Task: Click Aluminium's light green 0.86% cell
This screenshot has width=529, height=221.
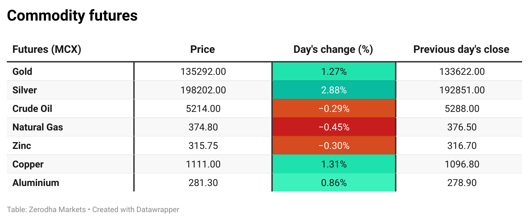Action: point(334,183)
